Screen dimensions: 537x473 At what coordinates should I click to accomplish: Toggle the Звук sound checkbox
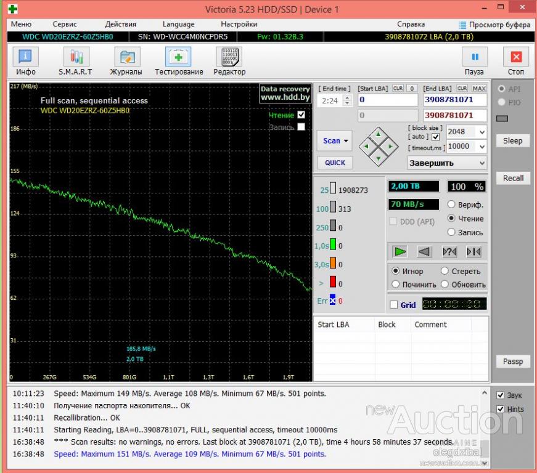click(501, 395)
